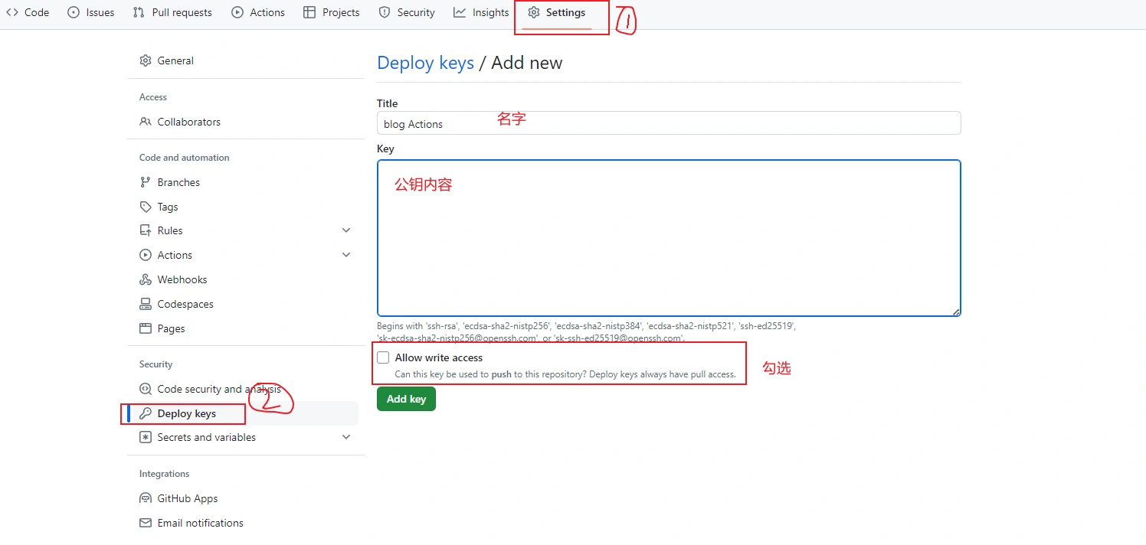The width and height of the screenshot is (1146, 545).
Task: Click the Code tab brackets icon
Action: point(12,12)
